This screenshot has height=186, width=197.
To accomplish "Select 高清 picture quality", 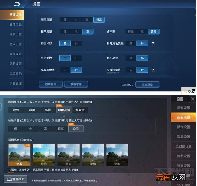I will pos(48,110).
